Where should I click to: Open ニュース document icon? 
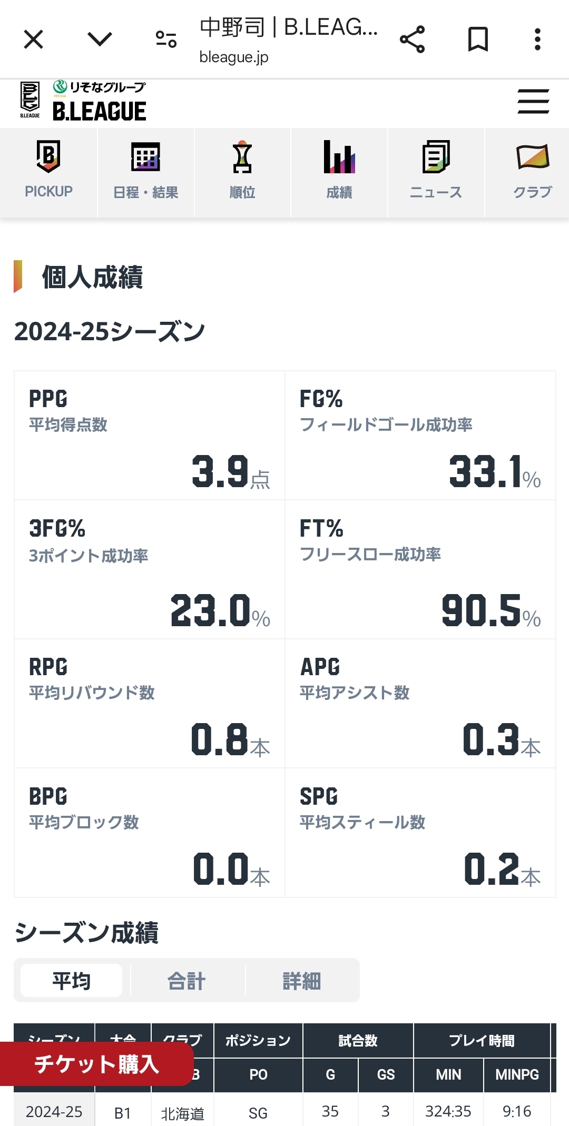coord(436,156)
